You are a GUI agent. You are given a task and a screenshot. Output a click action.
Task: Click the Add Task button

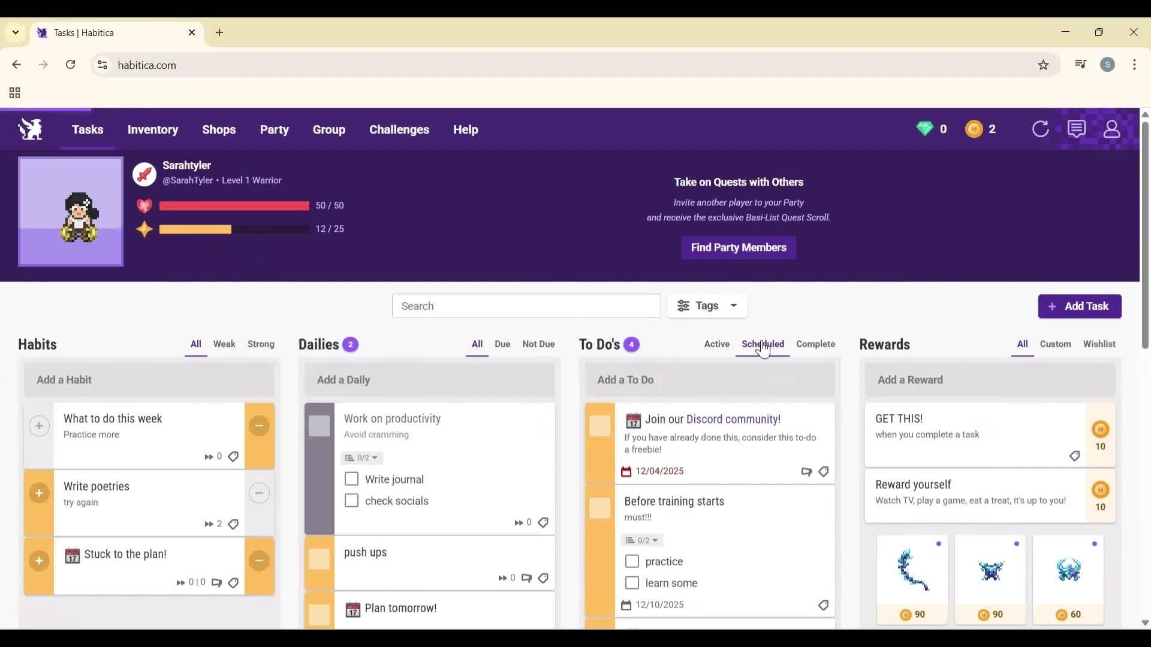[x=1079, y=306]
